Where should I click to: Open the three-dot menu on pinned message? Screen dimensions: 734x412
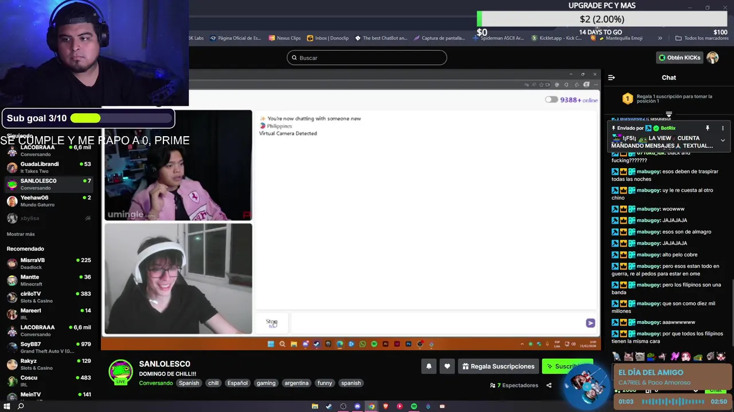723,128
